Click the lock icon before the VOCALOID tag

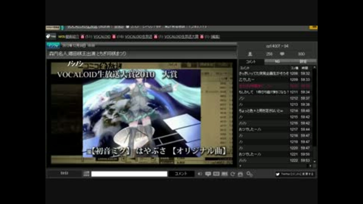[82, 37]
